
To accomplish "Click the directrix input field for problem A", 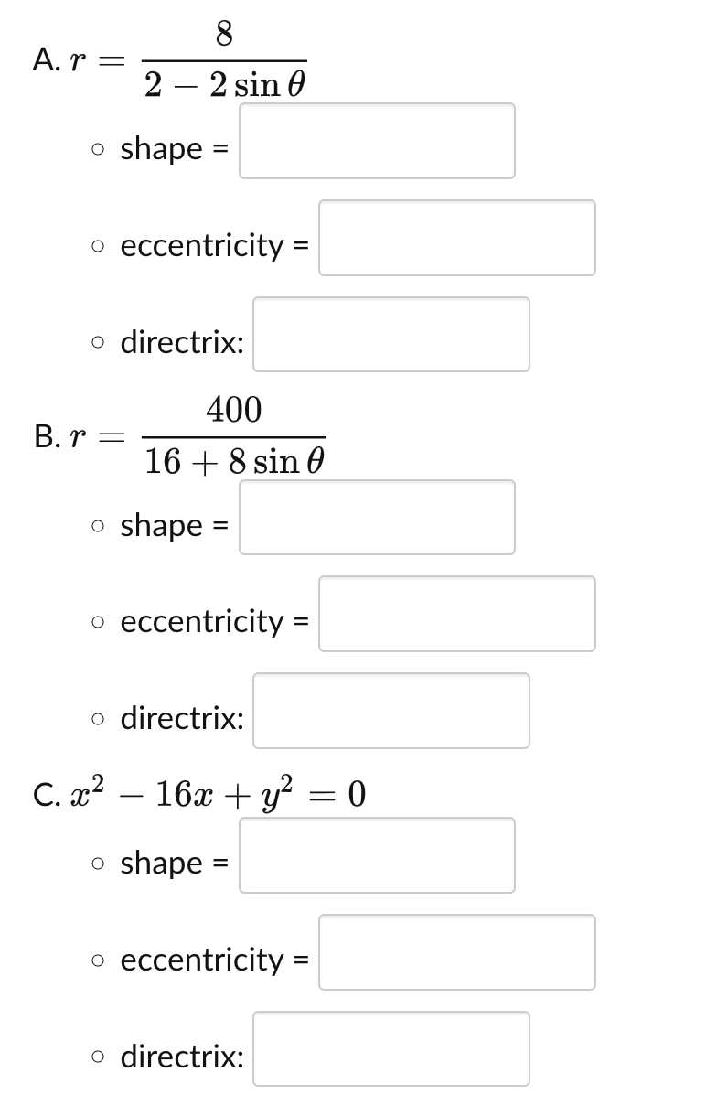I will [390, 335].
